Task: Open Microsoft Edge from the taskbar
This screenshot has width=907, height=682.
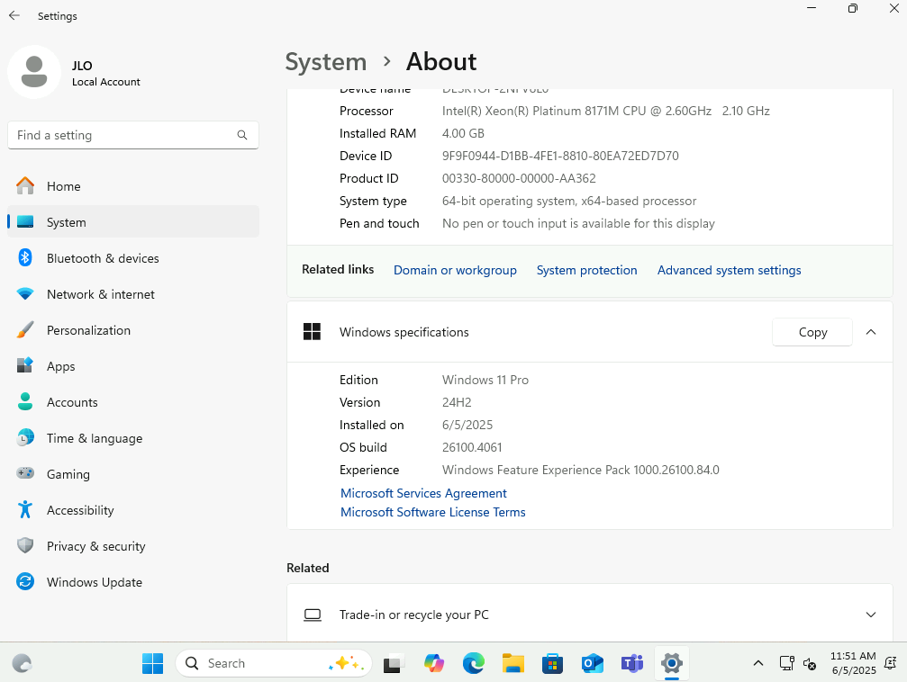Action: [x=473, y=663]
